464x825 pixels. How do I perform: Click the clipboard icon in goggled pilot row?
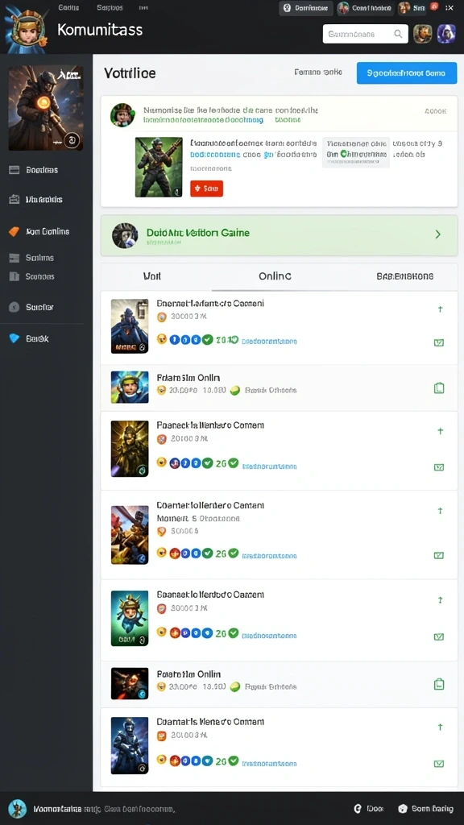click(x=439, y=388)
